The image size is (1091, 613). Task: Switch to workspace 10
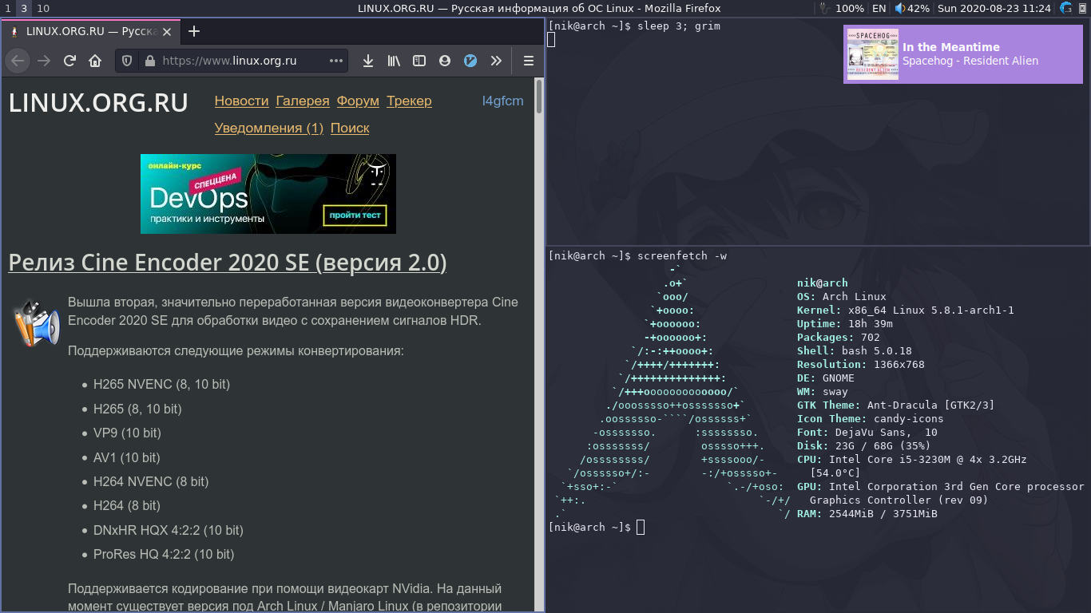tap(43, 8)
